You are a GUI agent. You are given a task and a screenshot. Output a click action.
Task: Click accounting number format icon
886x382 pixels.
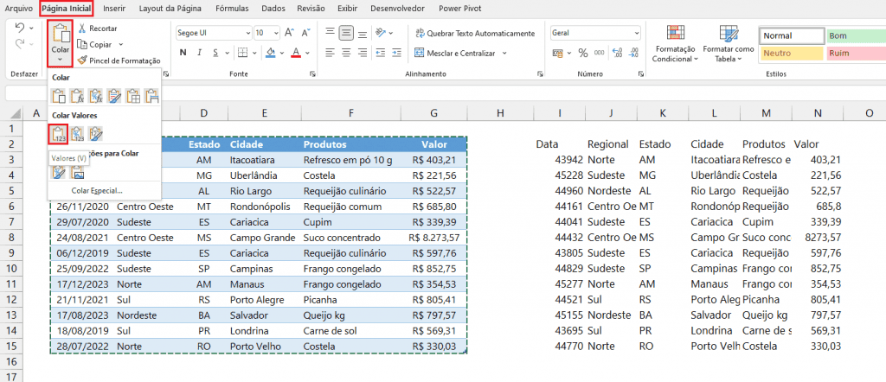tap(558, 53)
